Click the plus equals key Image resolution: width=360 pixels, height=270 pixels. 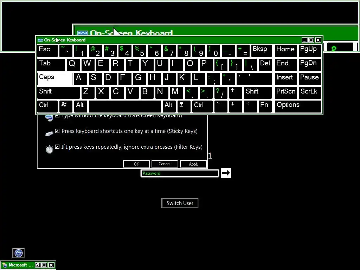tap(243, 51)
